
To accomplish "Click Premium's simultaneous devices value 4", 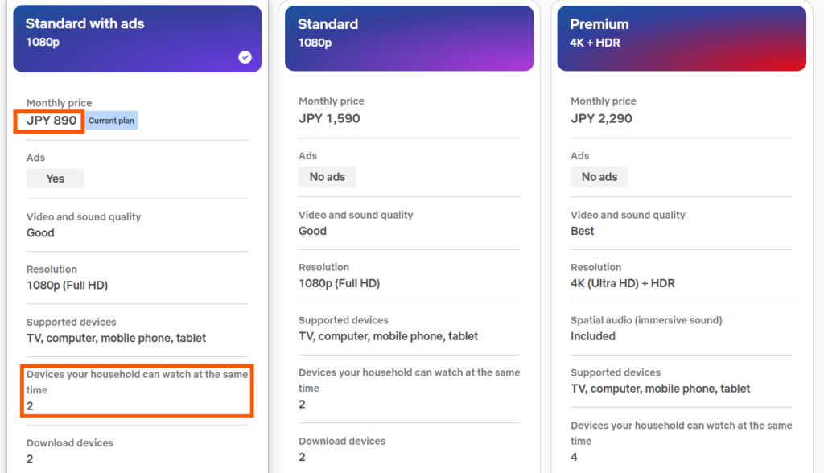I will click(575, 457).
